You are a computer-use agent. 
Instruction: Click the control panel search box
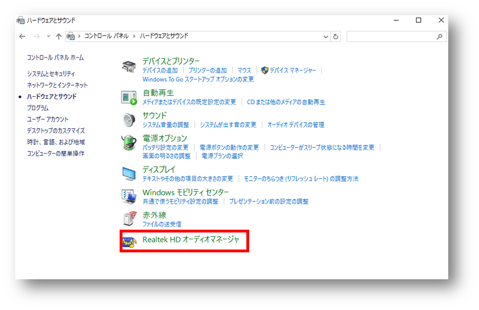[397, 36]
